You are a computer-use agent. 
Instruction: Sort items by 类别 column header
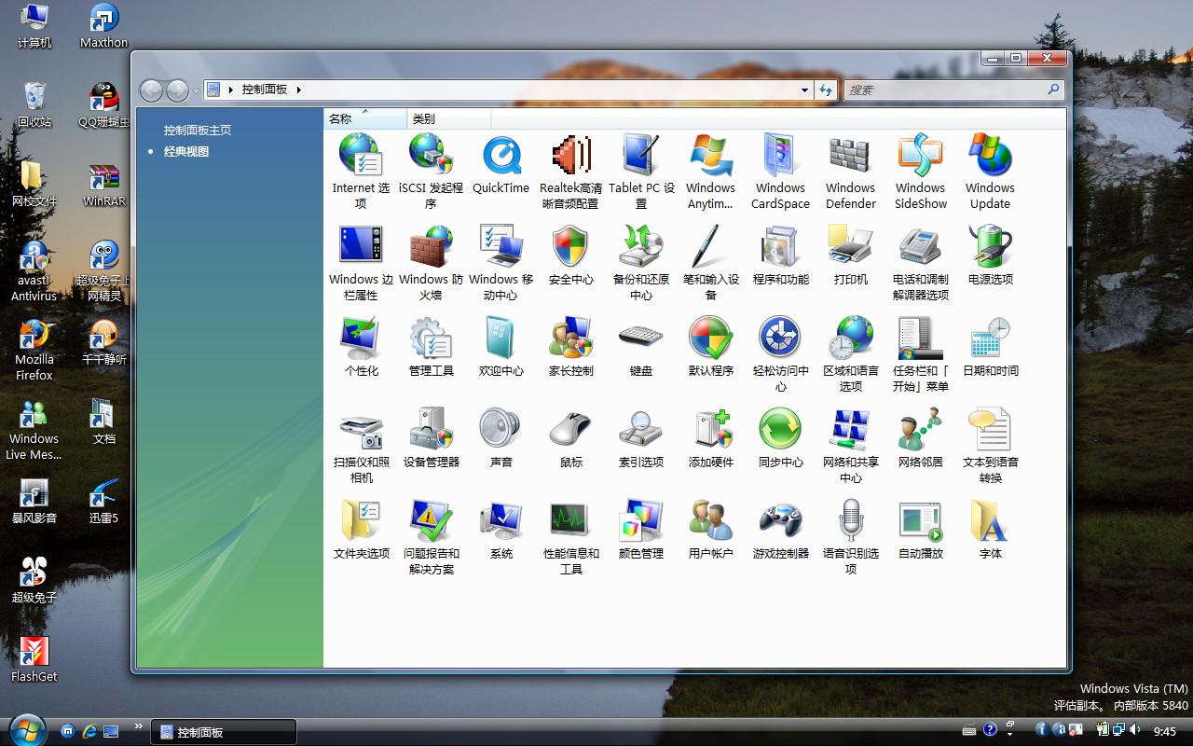(x=449, y=118)
